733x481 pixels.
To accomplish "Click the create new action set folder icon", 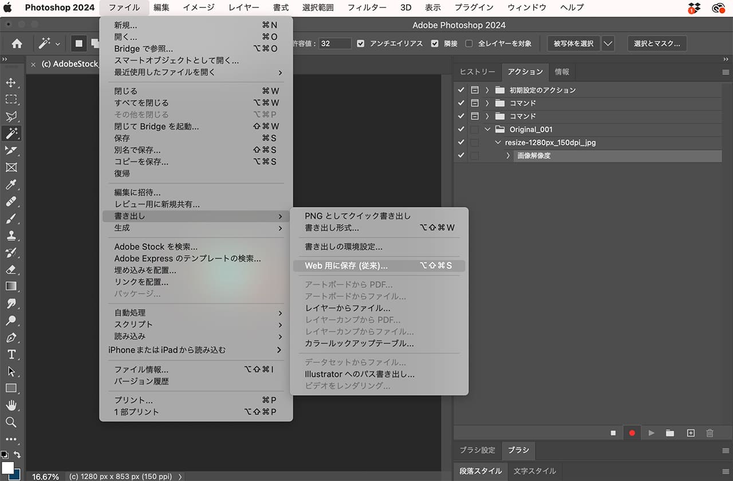I will 670,433.
